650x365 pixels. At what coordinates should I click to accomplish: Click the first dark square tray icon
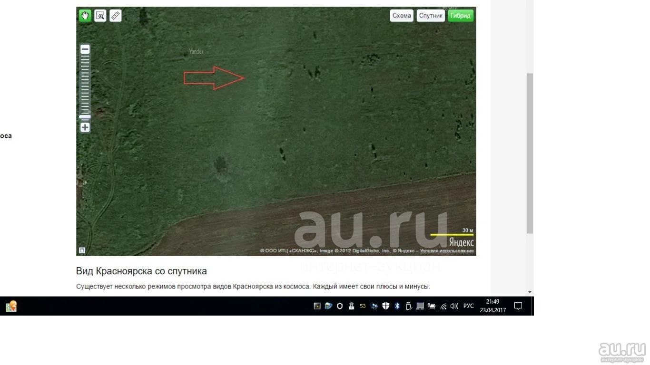[317, 306]
